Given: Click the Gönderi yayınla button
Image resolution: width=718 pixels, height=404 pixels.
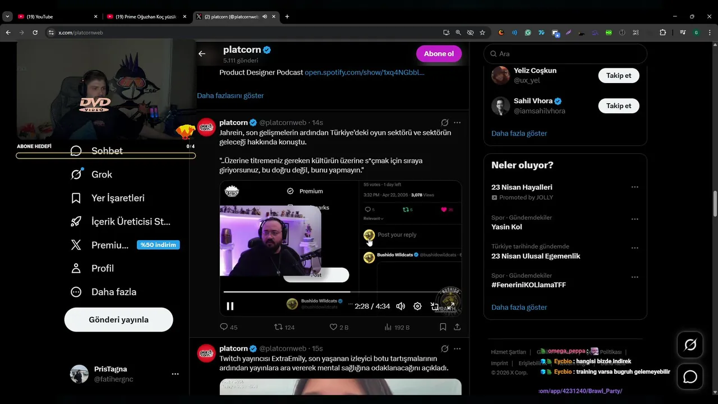Looking at the screenshot, I should [119, 319].
